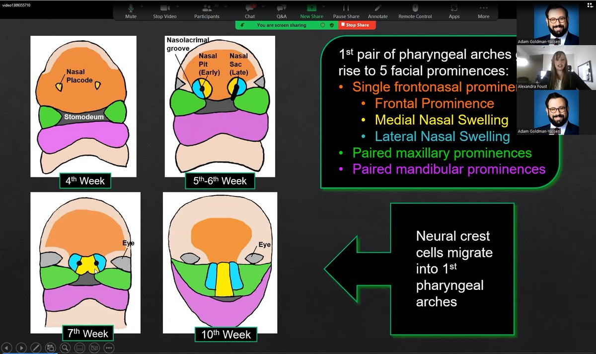Mute the microphone

point(130,10)
